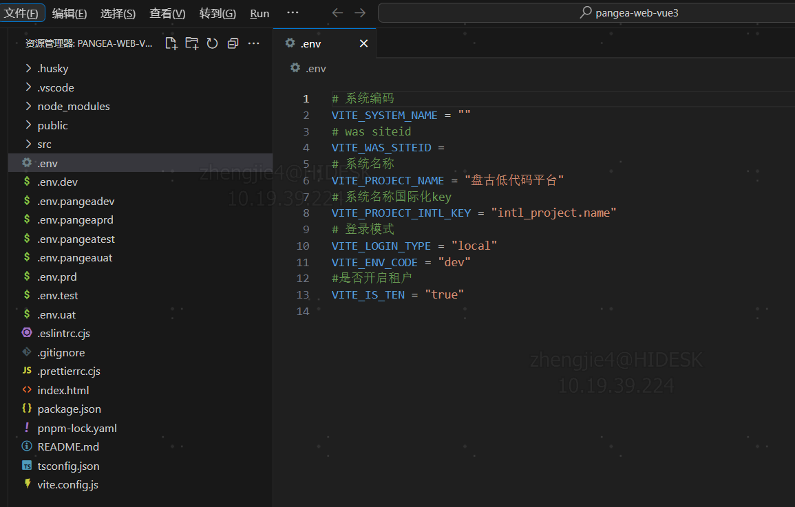Click the comment # 登录模式
Screen dimensions: 795x507
pyautogui.click(x=363, y=229)
